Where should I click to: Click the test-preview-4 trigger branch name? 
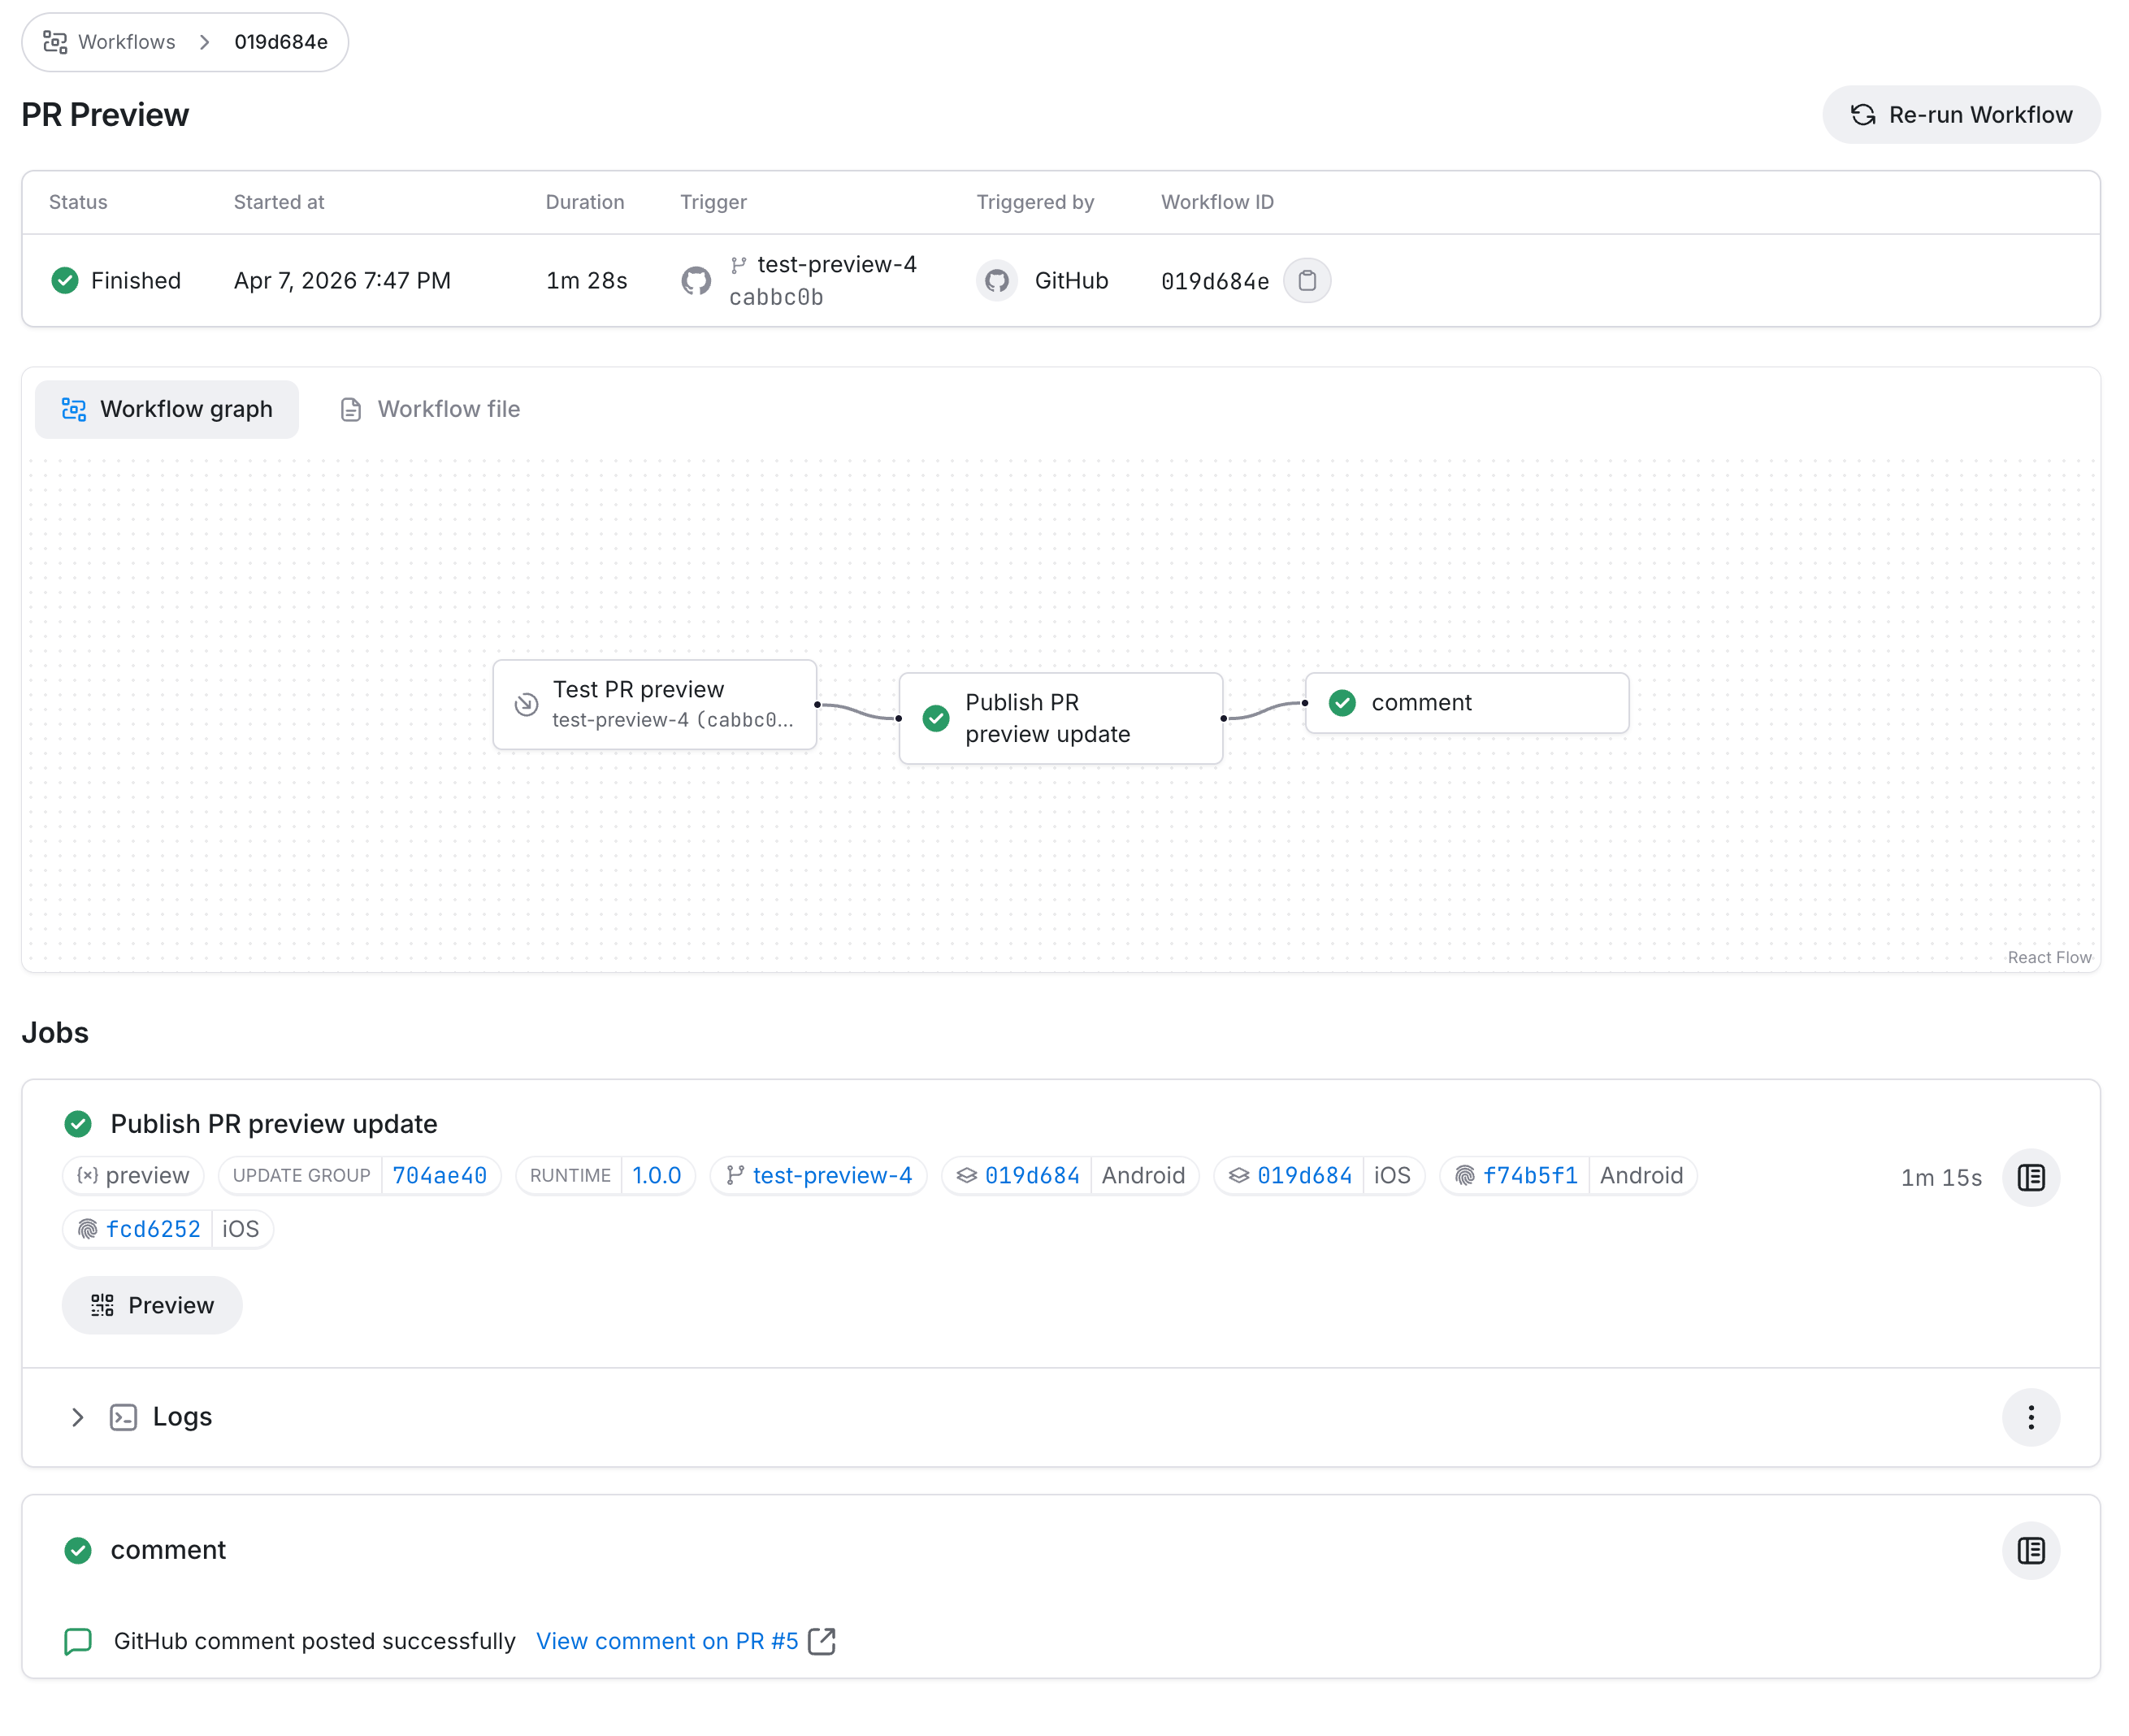point(837,265)
